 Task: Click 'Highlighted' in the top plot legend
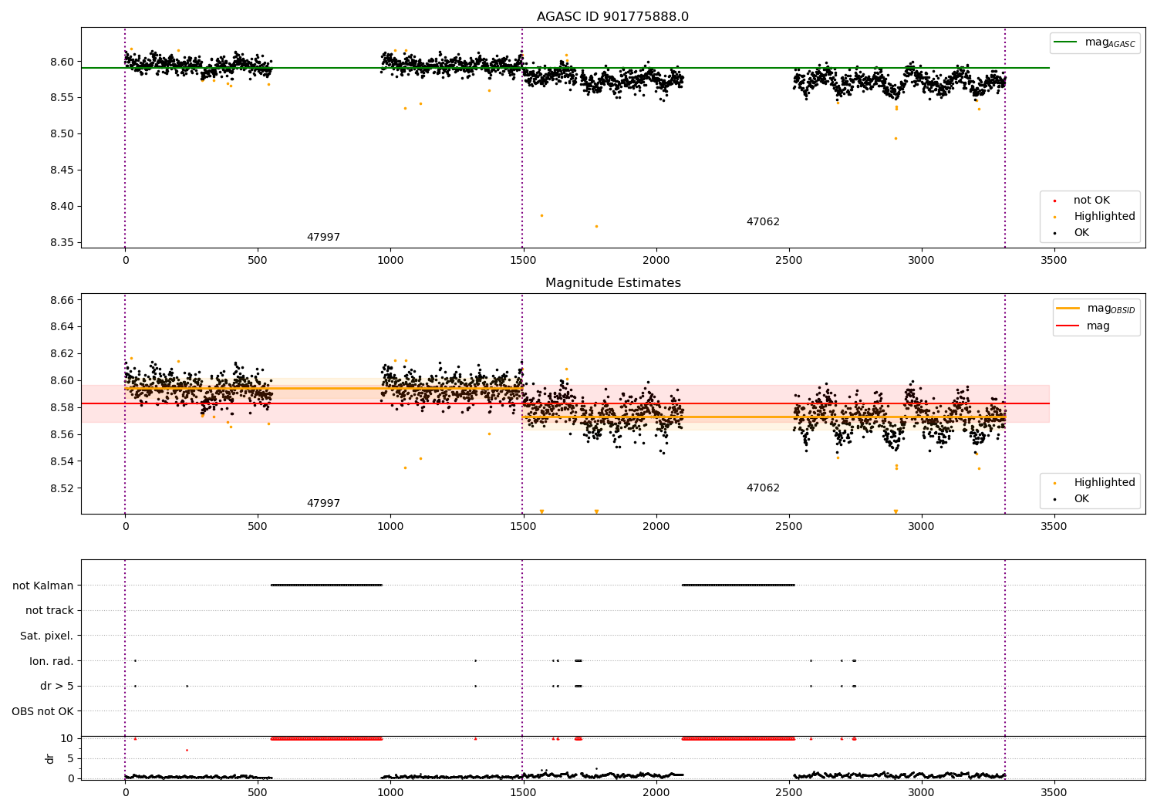click(1105, 217)
